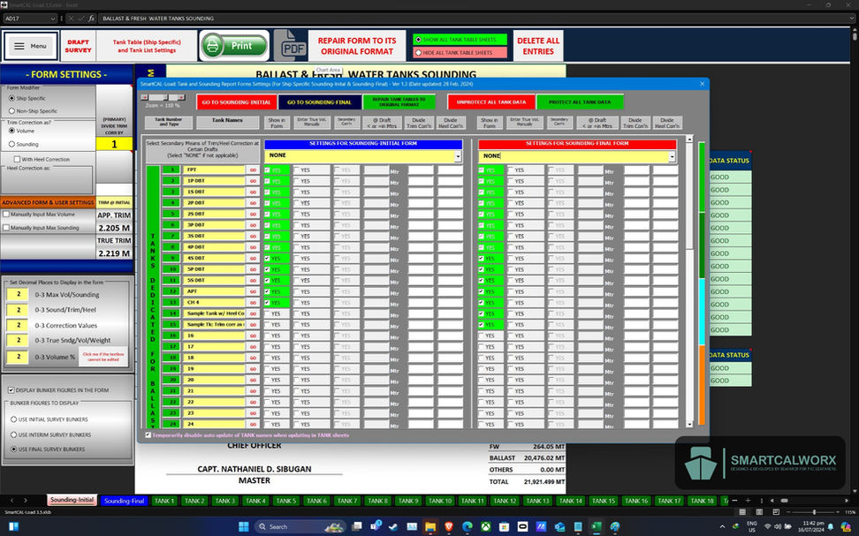Switch to TANK 15 sheet tab

coord(604,501)
